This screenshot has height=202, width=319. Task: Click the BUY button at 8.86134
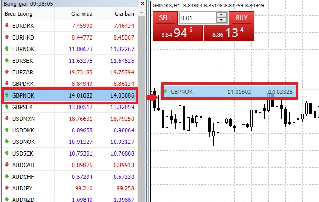[x=229, y=26]
